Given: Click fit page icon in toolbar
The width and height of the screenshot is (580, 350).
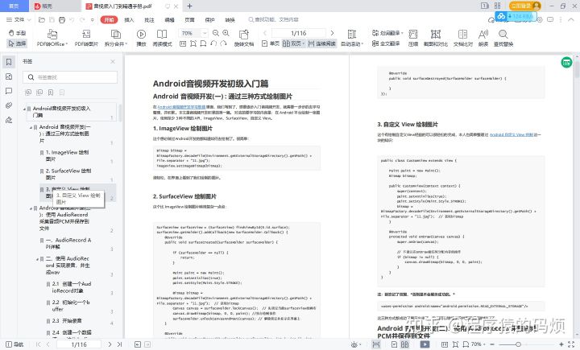Looking at the screenshot, I should pos(193,43).
